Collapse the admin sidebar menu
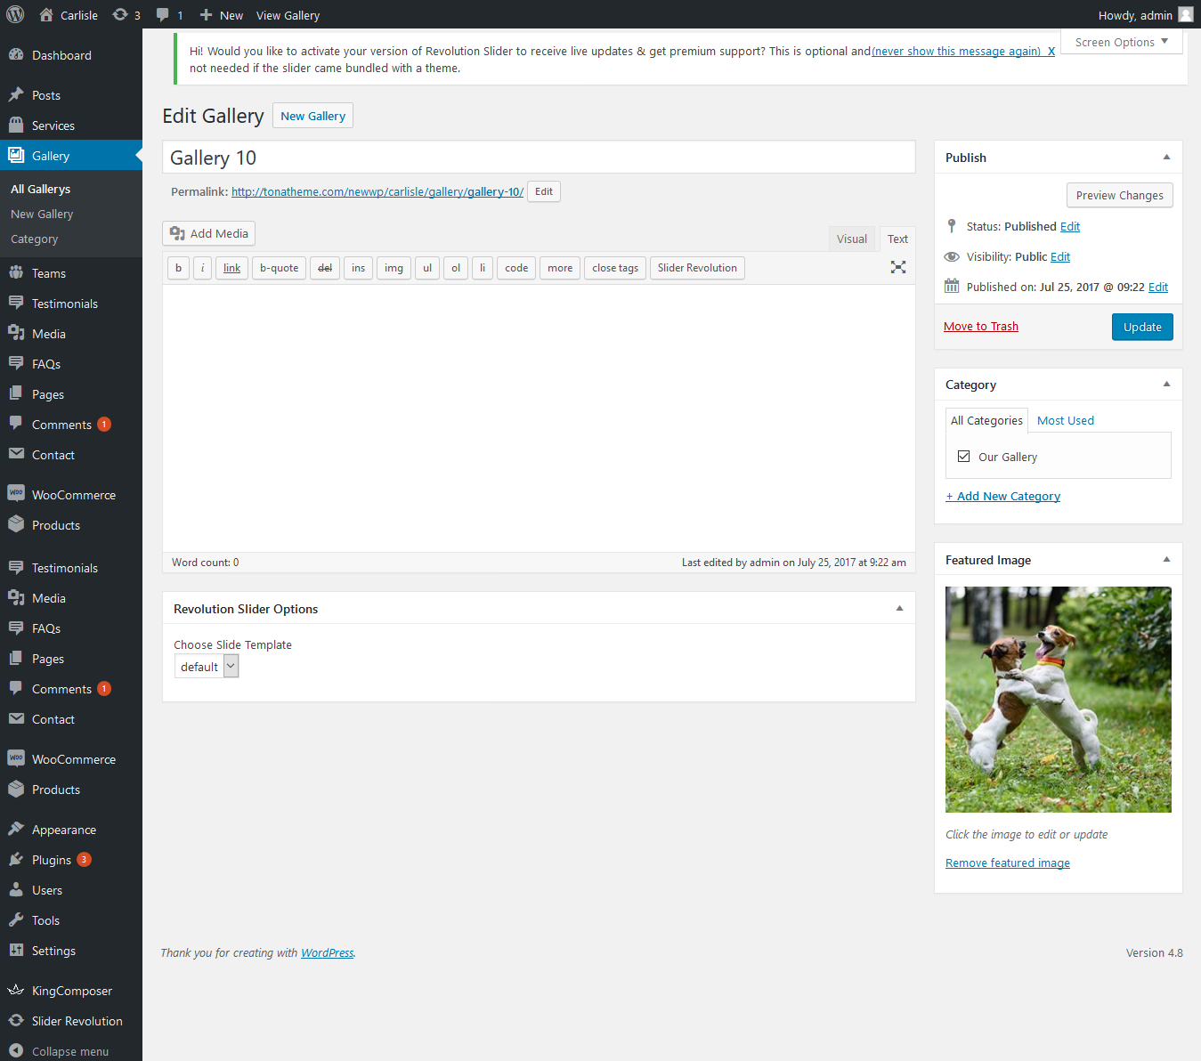 tap(69, 1051)
